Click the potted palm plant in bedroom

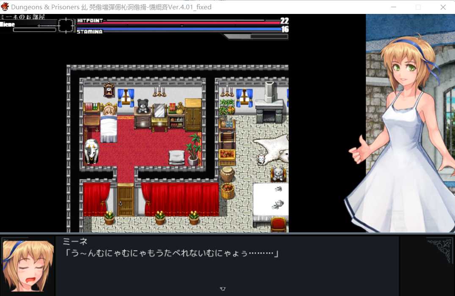point(193,149)
